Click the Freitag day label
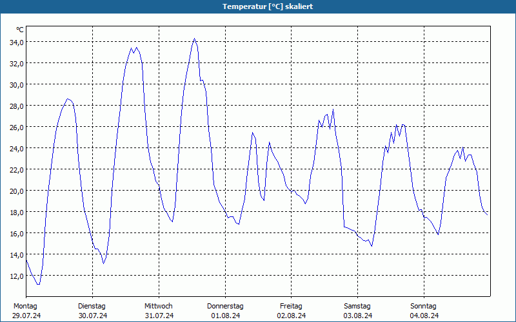Screen dimensions: 516x322 (292, 307)
